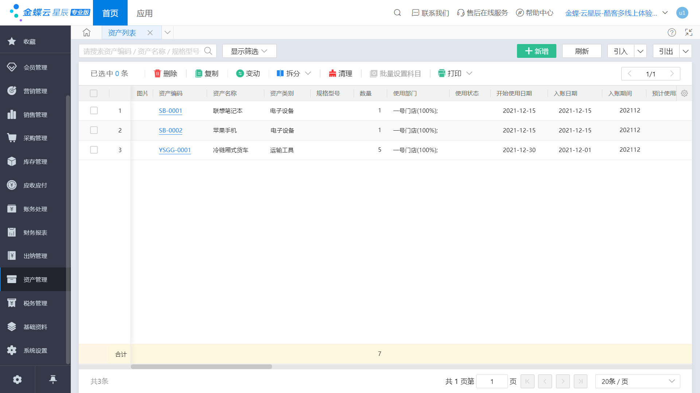
Task: Open 税务管理 sidebar icon
Action: [12, 303]
